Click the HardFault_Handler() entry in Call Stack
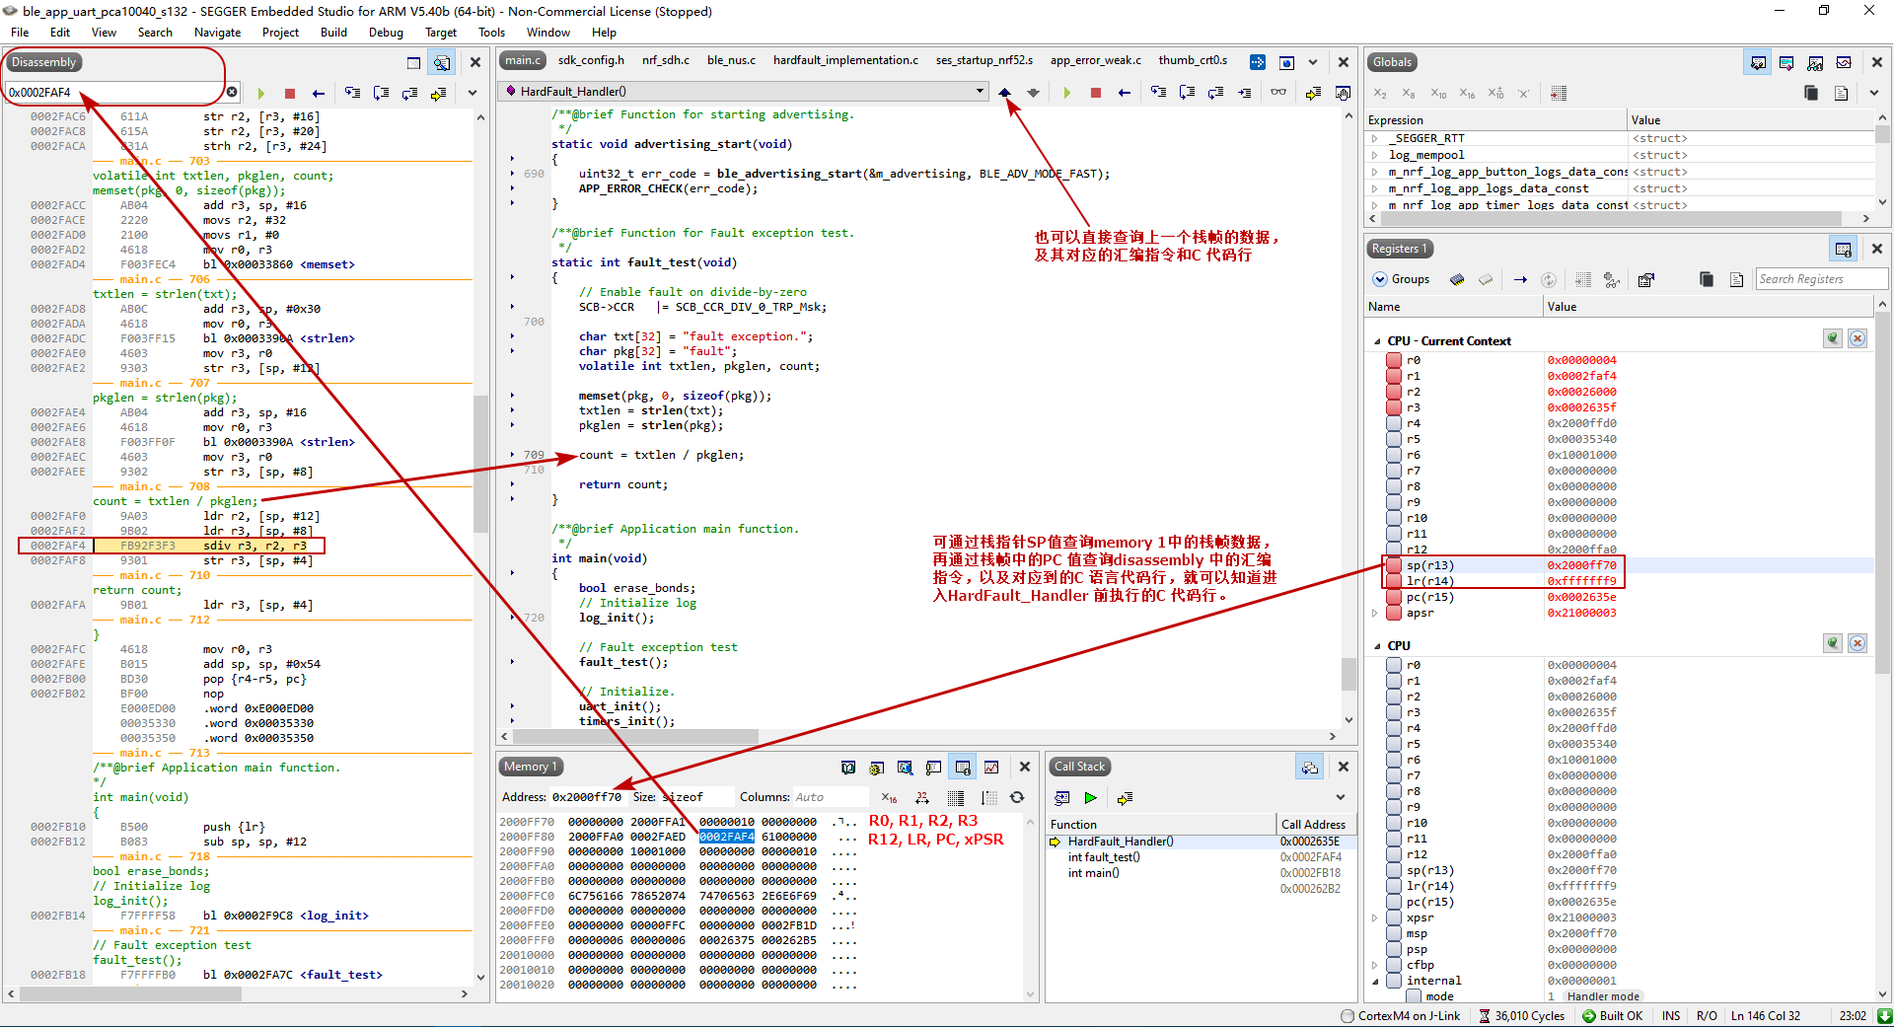The width and height of the screenshot is (1894, 1027). 1122,841
